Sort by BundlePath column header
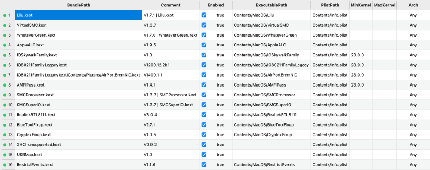This screenshot has width=430, height=170. (x=78, y=5)
